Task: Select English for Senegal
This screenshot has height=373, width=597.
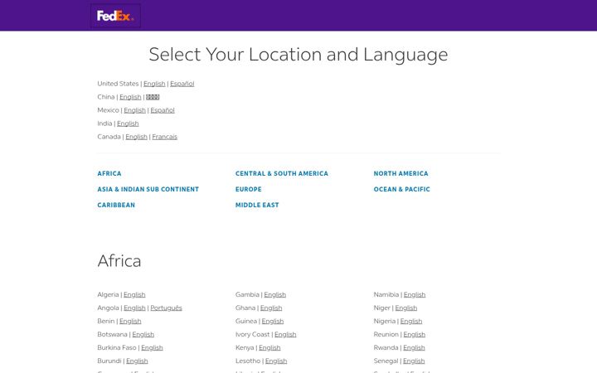Action: [414, 361]
